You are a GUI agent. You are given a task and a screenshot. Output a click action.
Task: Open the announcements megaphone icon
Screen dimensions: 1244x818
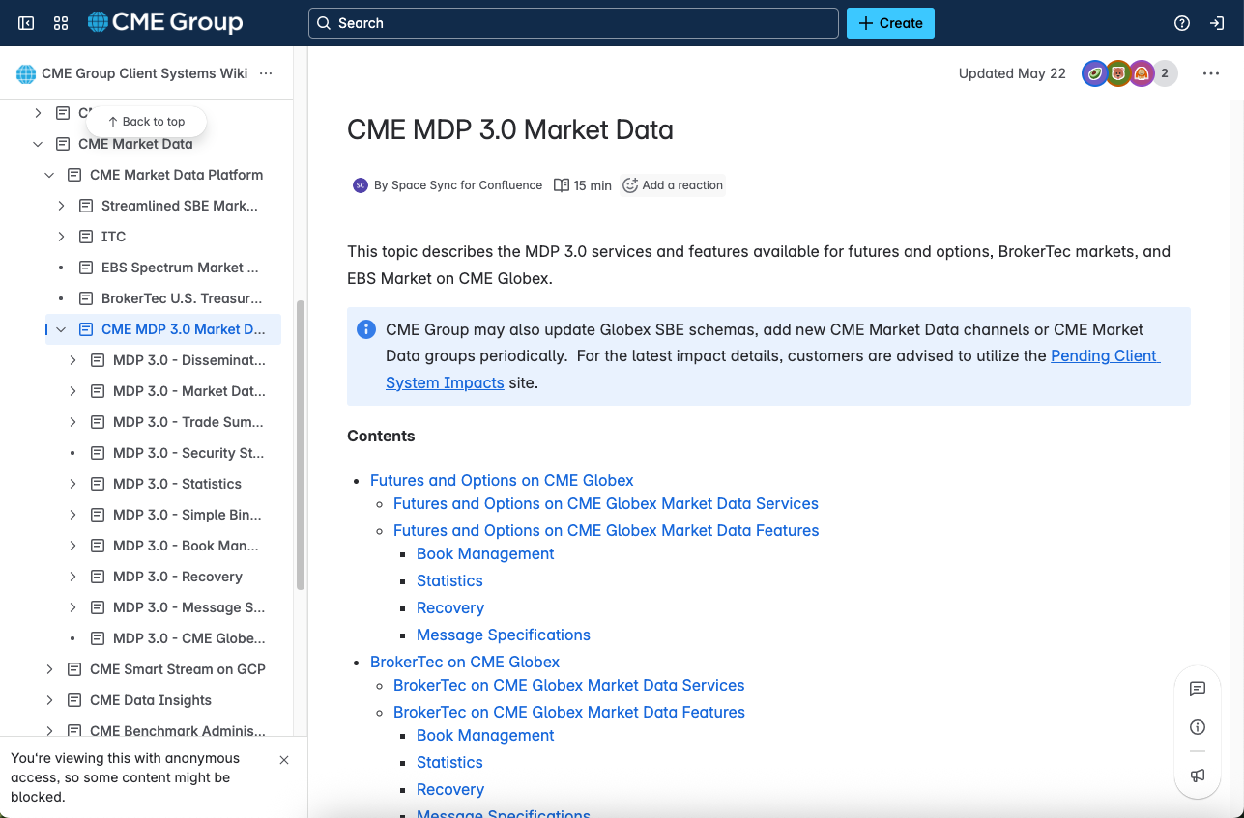[1198, 775]
